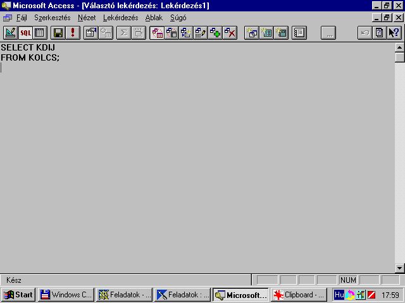Switch to Clipboard taskbar button
405x303 pixels.
click(299, 295)
